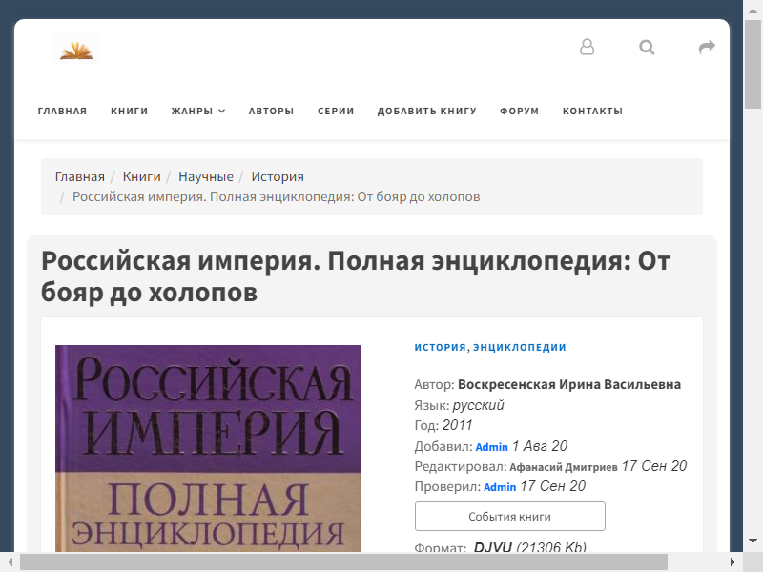Click the vertical scrollbar thumb

click(x=753, y=65)
